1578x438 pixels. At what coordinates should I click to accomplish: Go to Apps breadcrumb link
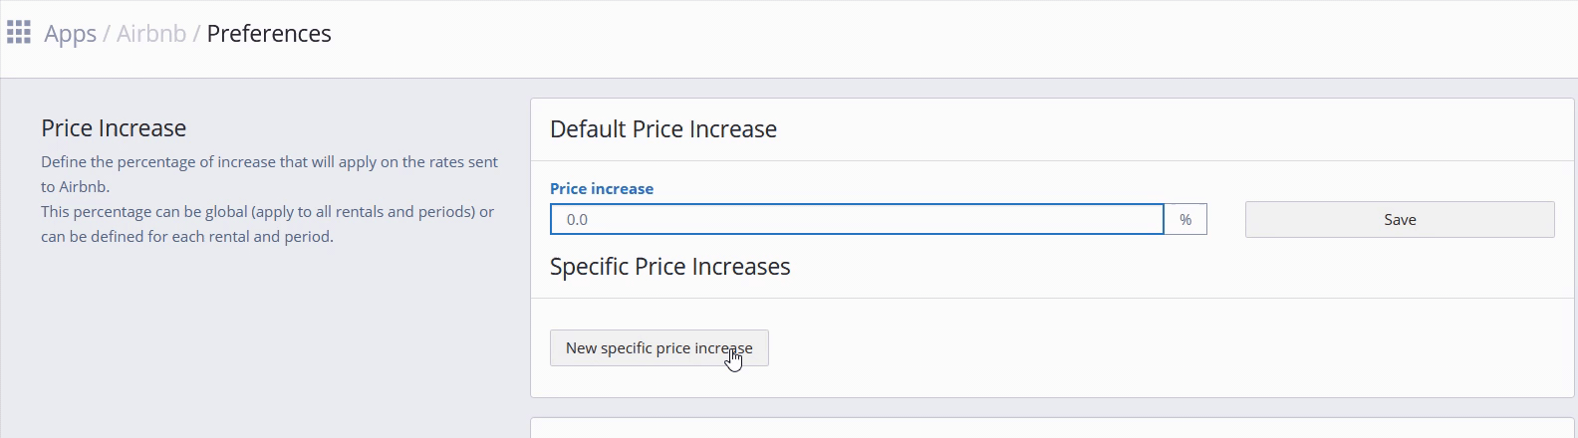click(70, 34)
